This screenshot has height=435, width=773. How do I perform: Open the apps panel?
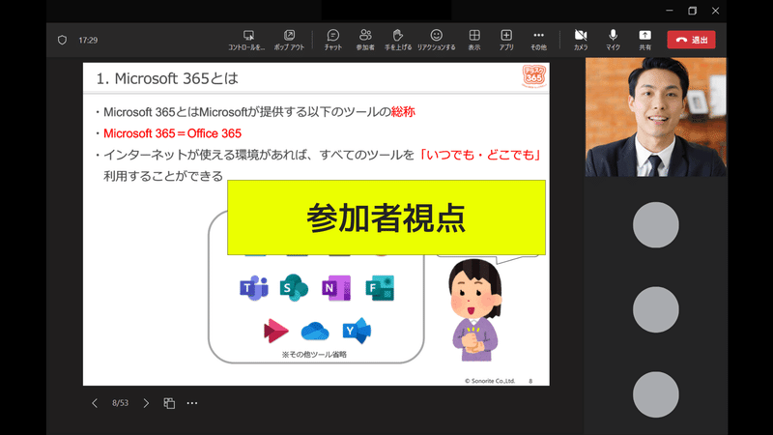(506, 40)
